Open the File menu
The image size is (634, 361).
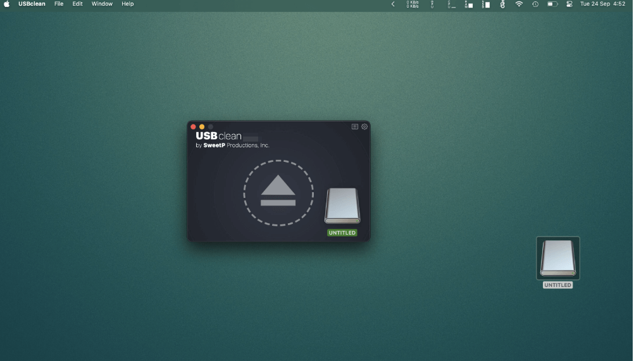pos(59,4)
